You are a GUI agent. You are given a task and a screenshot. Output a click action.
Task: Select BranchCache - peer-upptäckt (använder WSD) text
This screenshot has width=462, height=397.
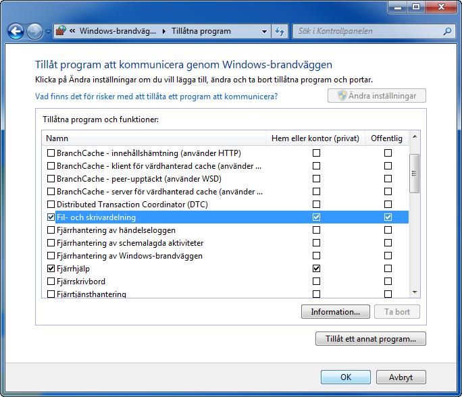[x=139, y=179]
